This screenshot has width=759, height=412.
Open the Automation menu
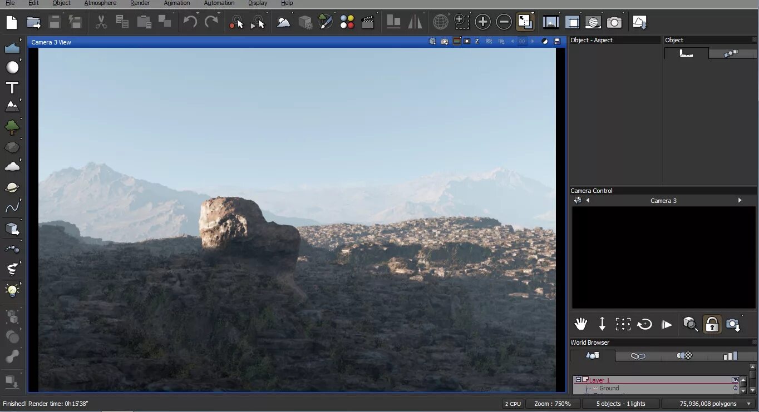click(x=219, y=3)
